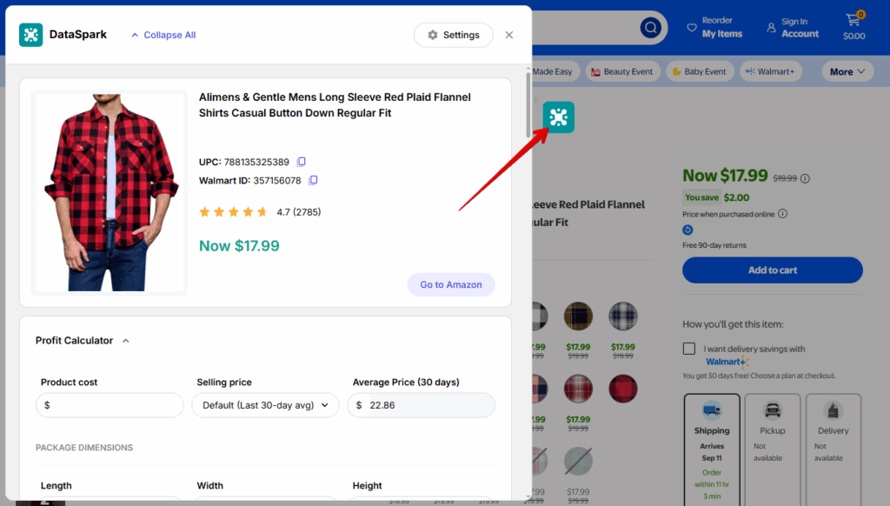Choose the dark red and black plaid swatch
The height and width of the screenshot is (506, 890).
[622, 389]
